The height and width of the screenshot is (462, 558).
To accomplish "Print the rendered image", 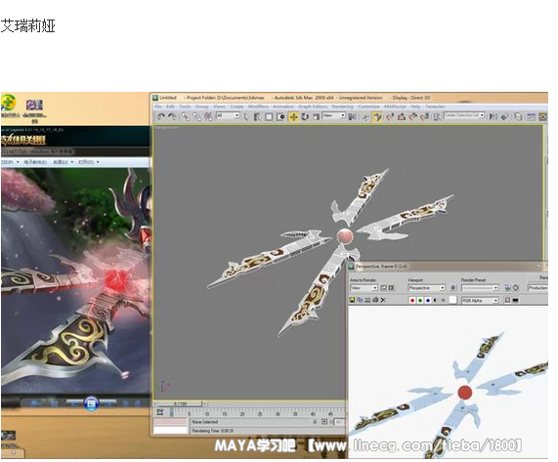I will coord(375,300).
